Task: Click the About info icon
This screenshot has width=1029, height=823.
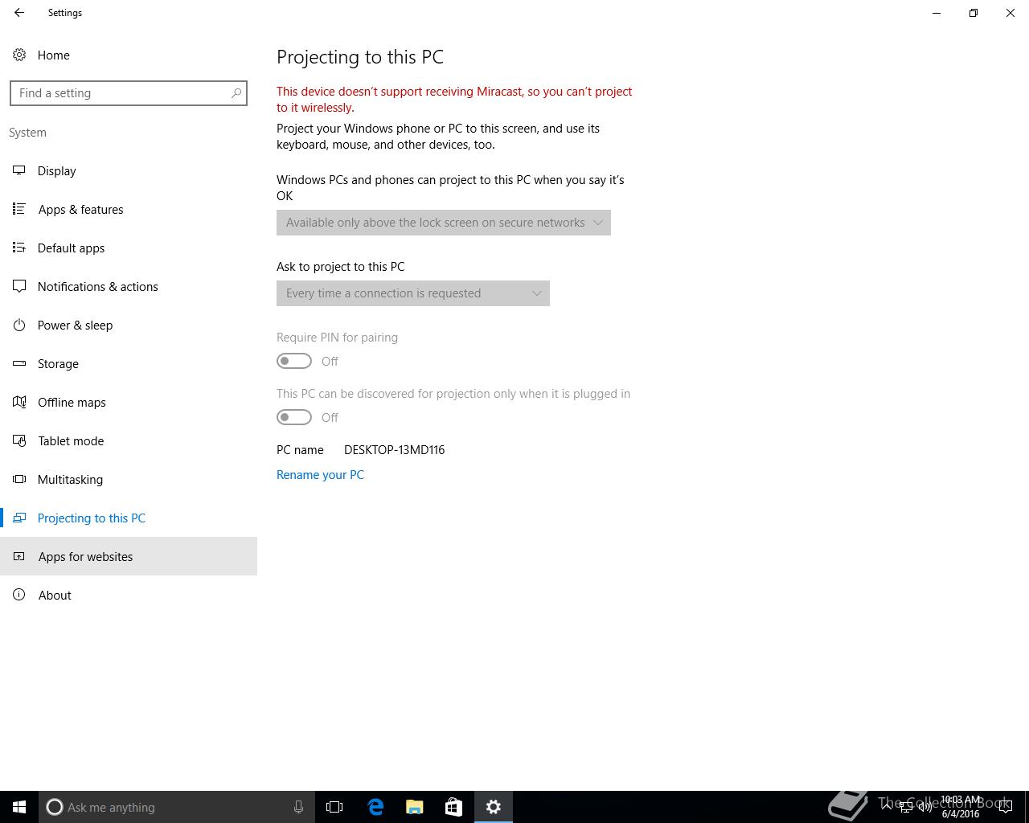Action: pos(19,595)
